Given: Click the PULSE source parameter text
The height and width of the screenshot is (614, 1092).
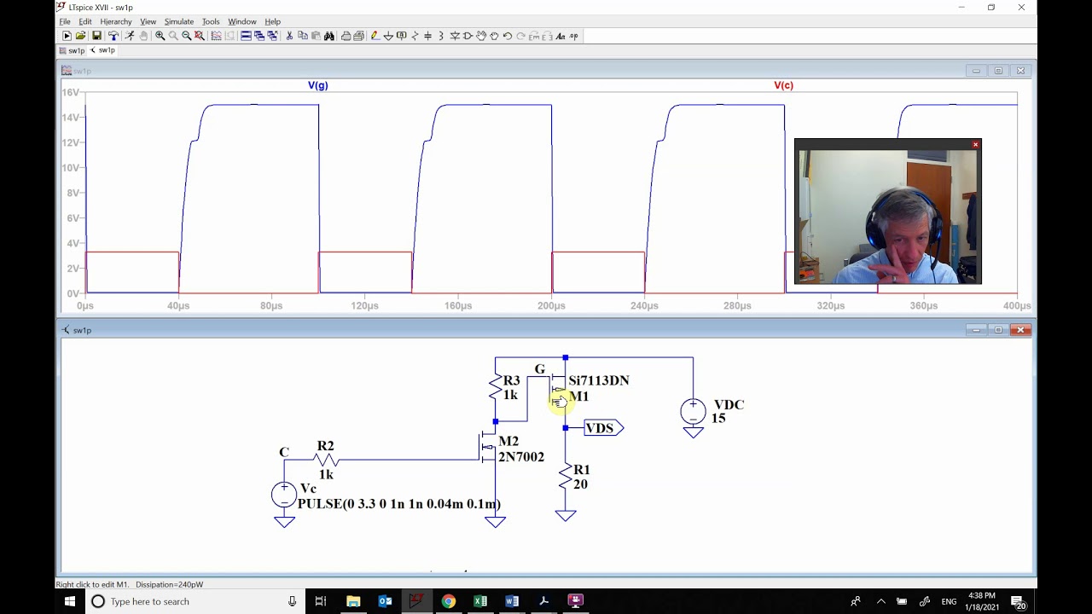Looking at the screenshot, I should pos(399,504).
